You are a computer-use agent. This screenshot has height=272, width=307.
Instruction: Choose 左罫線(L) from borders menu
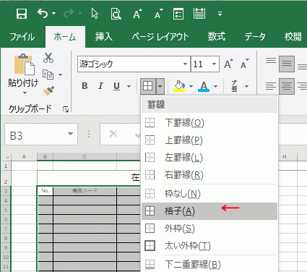pyautogui.click(x=209, y=158)
